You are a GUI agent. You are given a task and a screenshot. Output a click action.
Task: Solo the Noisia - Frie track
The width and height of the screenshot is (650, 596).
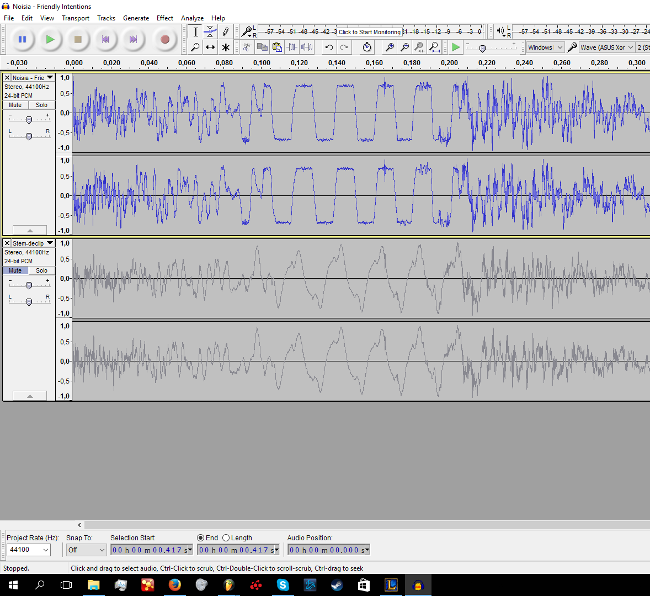[41, 105]
